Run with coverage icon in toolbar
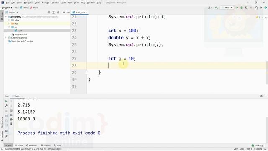The width and height of the screenshot is (268, 151). click(x=246, y=8)
